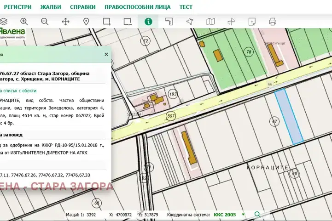Click the export sheet upload icon
This screenshot has height=221, width=332.
click(x=252, y=22)
